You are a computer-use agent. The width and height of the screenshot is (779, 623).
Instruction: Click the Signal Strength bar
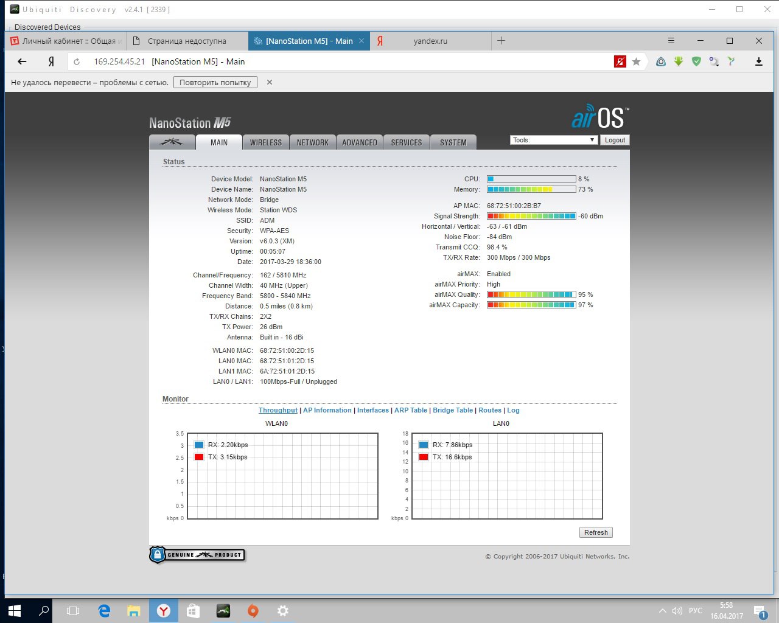(531, 216)
